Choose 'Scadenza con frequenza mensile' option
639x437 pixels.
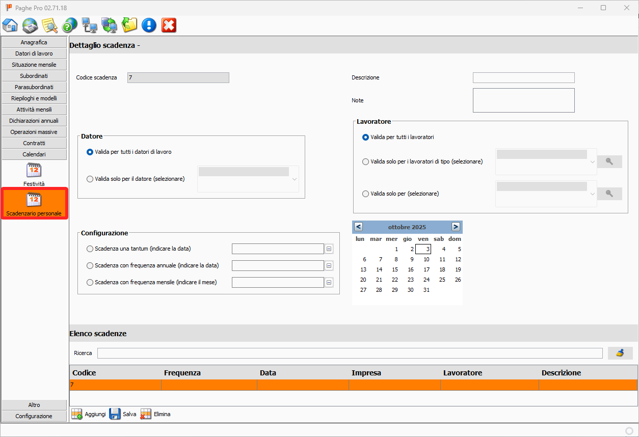pyautogui.click(x=90, y=282)
